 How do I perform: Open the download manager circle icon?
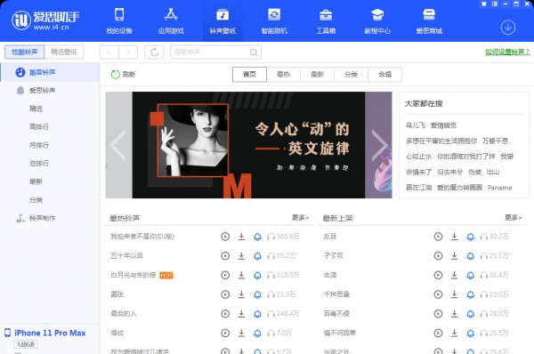point(508,28)
